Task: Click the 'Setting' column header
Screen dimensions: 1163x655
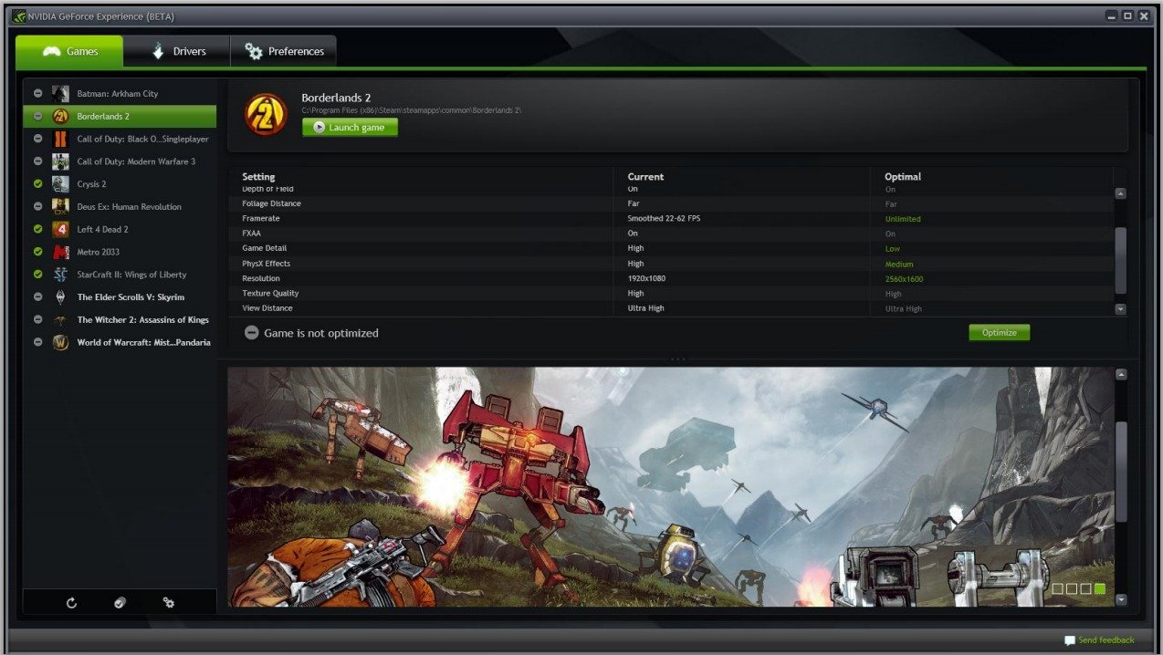Action: point(258,177)
